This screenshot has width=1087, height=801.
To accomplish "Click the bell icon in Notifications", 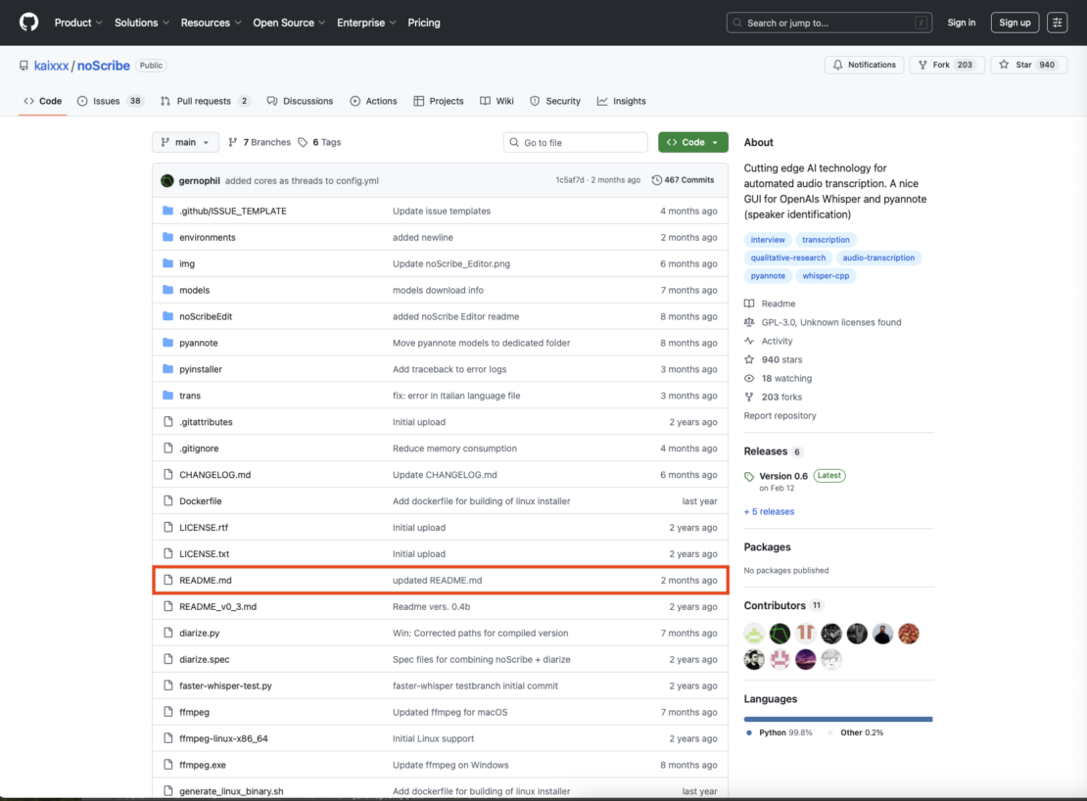I will pyautogui.click(x=837, y=65).
